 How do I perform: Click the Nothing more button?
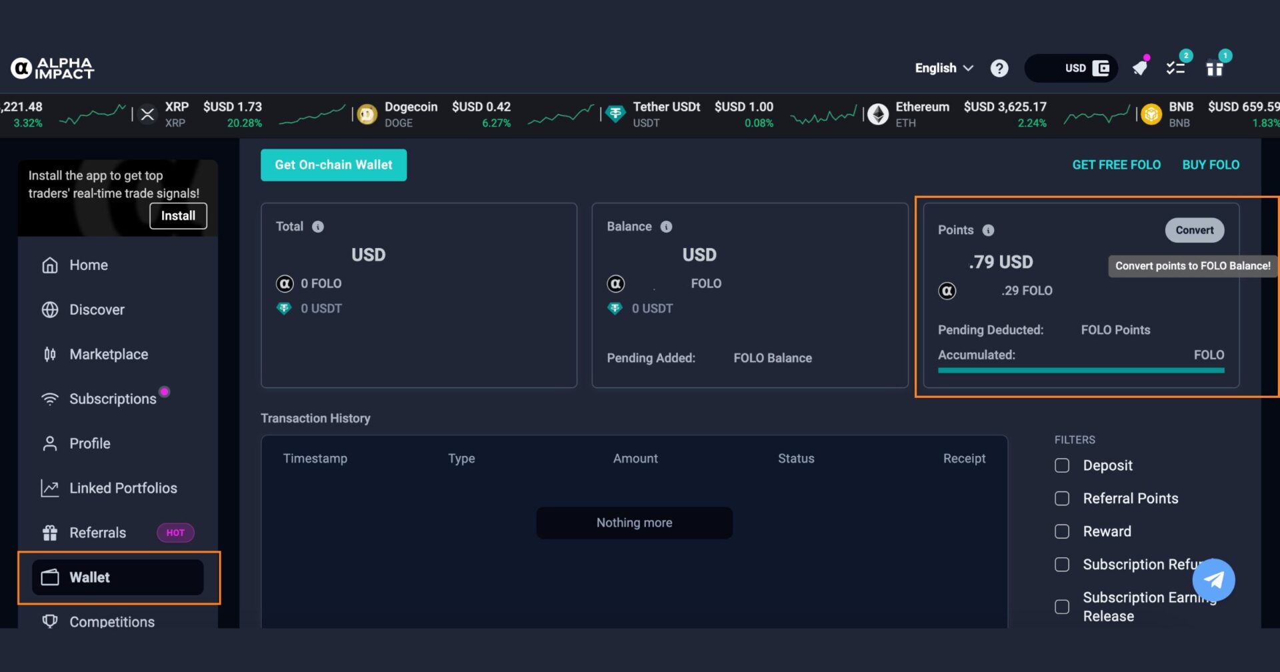[634, 523]
